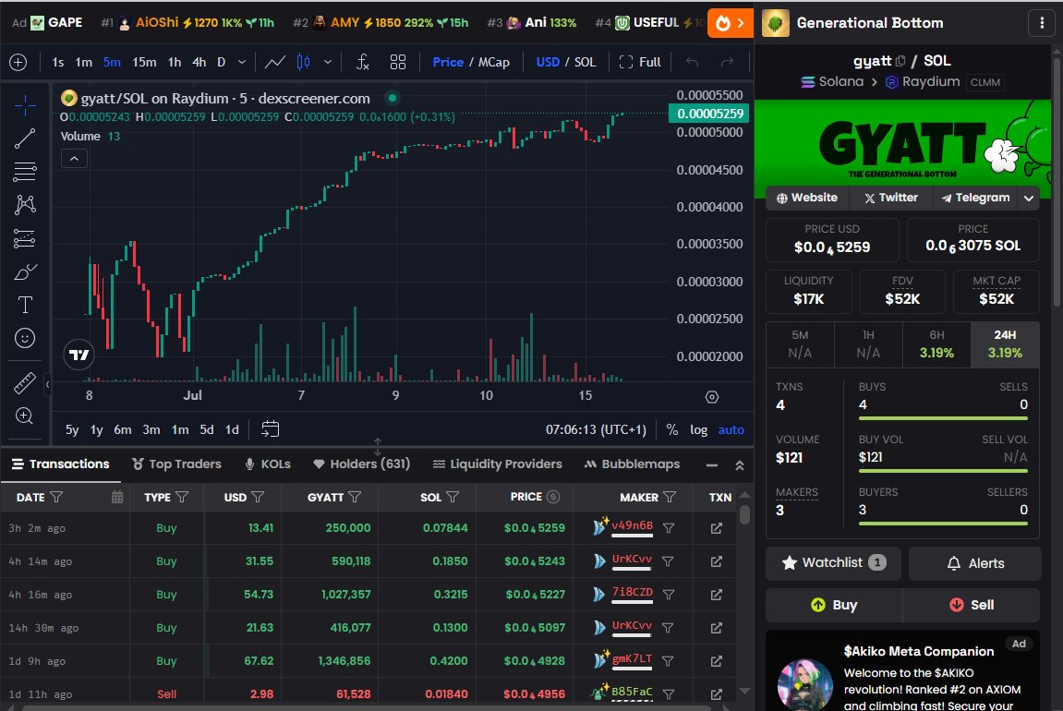Viewport: 1063px width, 711px height.
Task: Open the Fibonacci retracement tool
Action: pyautogui.click(x=25, y=172)
